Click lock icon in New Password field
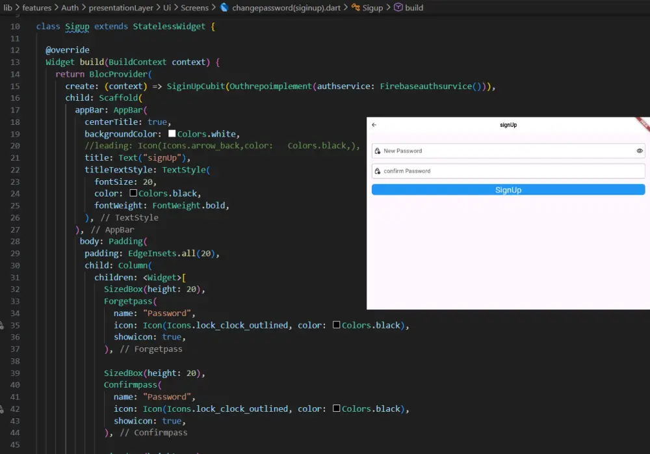650x454 pixels. (377, 151)
